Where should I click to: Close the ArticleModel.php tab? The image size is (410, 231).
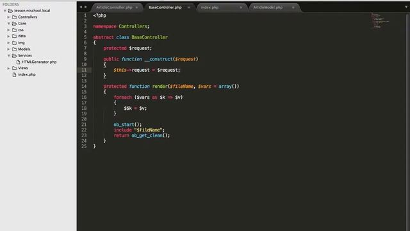tap(293, 8)
